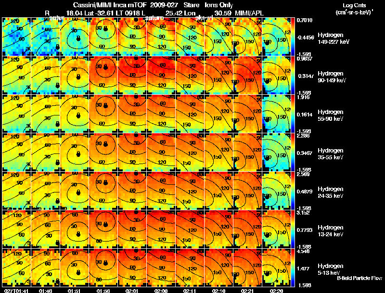Image resolution: width=385 pixels, height=293 pixels.
Task: Click the colorbar midpoint value '0.4879'
Action: (x=305, y=191)
